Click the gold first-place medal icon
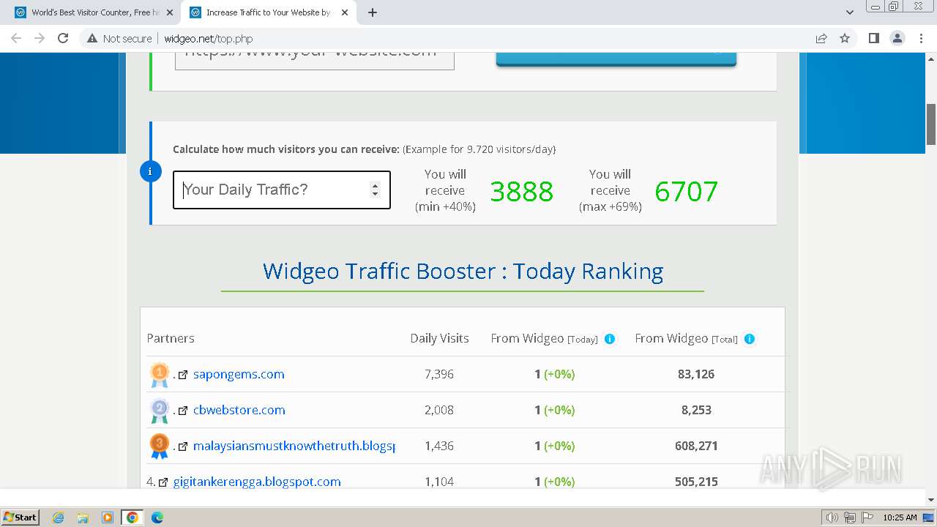The height and width of the screenshot is (527, 937). 160,375
